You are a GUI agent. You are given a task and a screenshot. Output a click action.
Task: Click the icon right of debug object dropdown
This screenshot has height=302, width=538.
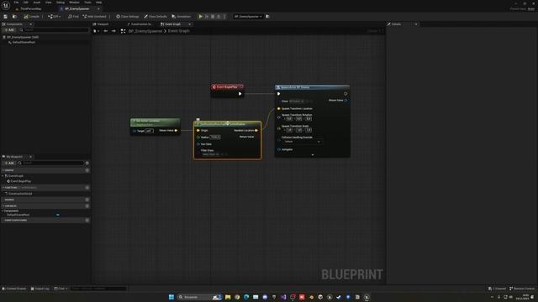[267, 17]
